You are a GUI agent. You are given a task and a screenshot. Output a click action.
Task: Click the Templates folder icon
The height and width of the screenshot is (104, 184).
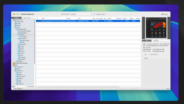(x=19, y=58)
